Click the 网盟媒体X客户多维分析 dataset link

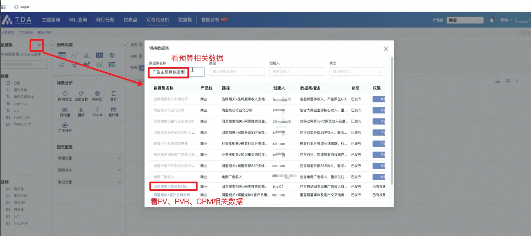click(x=172, y=195)
